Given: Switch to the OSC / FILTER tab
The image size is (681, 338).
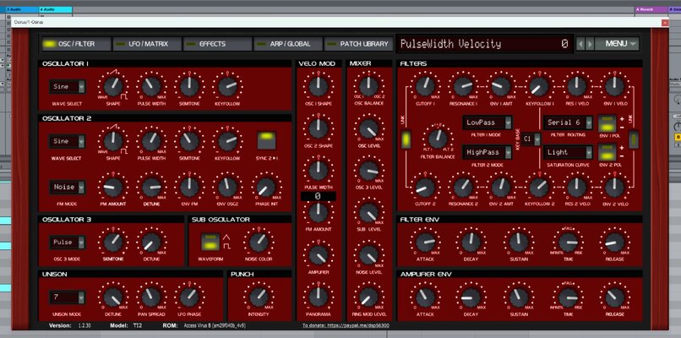Looking at the screenshot, I should pyautogui.click(x=74, y=44).
